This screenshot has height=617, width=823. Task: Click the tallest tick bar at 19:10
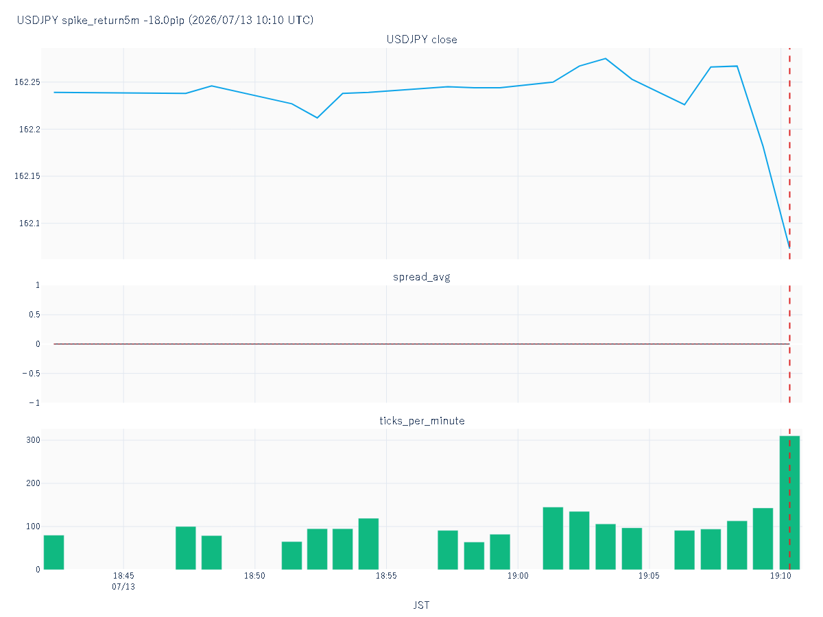789,503
